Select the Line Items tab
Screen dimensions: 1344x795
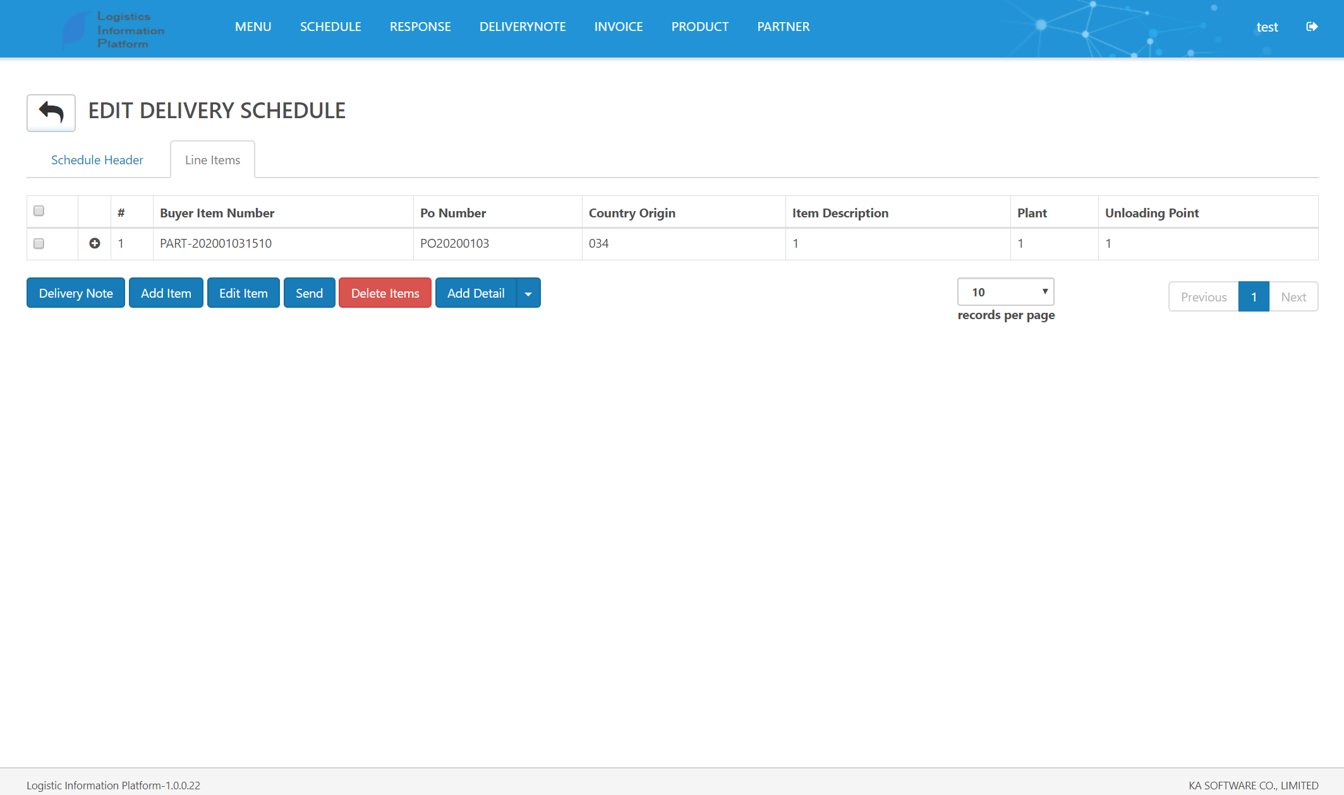click(x=212, y=160)
